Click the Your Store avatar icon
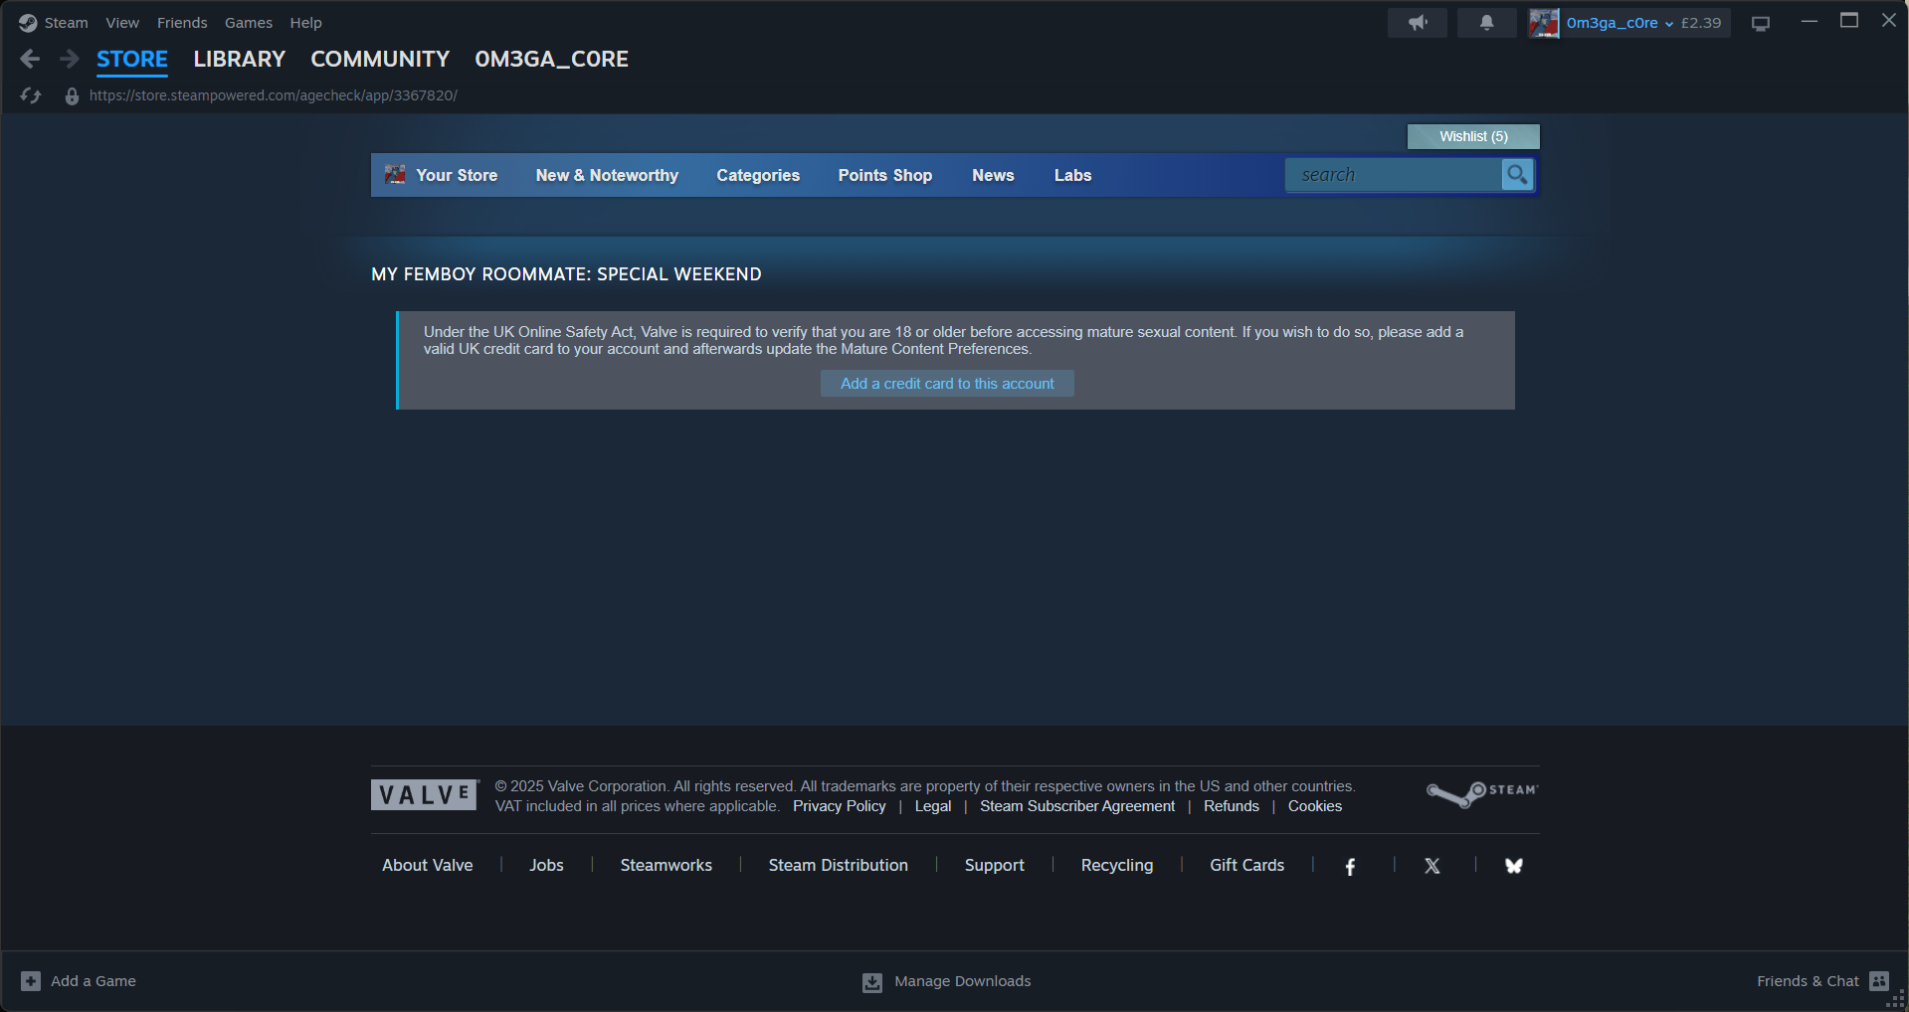Viewport: 1909px width, 1012px height. (x=395, y=175)
